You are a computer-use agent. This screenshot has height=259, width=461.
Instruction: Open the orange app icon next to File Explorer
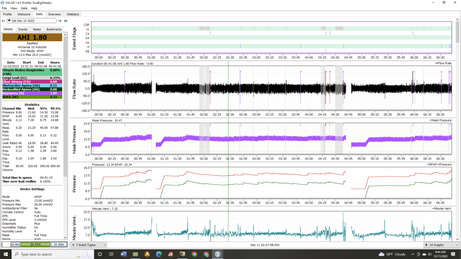tap(147, 254)
